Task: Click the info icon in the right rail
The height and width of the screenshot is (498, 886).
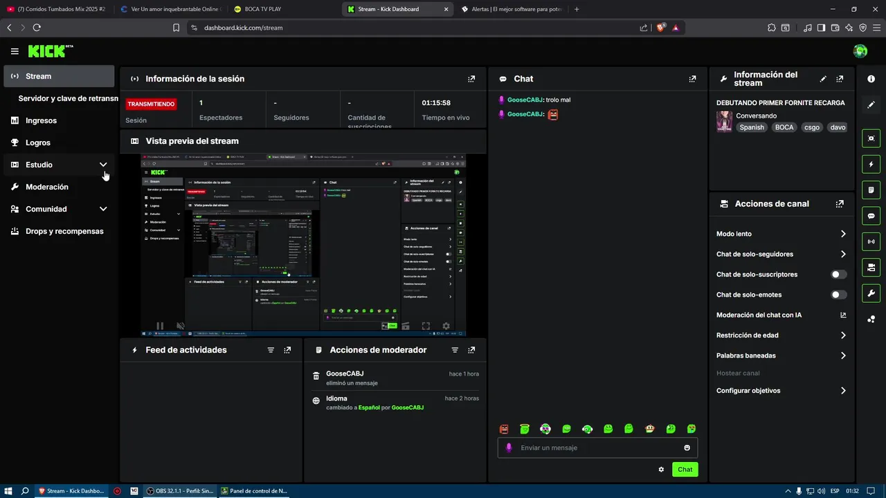Action: tap(871, 79)
